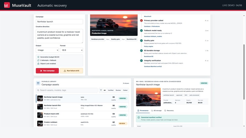Select the Verified filter
The width and height of the screenshot is (246, 138).
point(110,90)
